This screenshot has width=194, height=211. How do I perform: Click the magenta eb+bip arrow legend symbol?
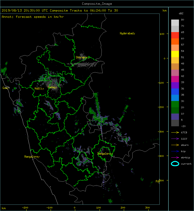(x=175, y=157)
